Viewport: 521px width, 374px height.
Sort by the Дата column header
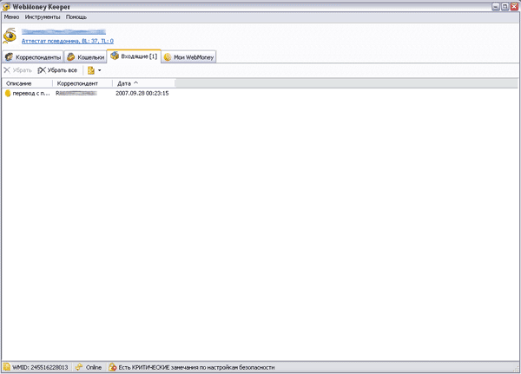click(144, 83)
